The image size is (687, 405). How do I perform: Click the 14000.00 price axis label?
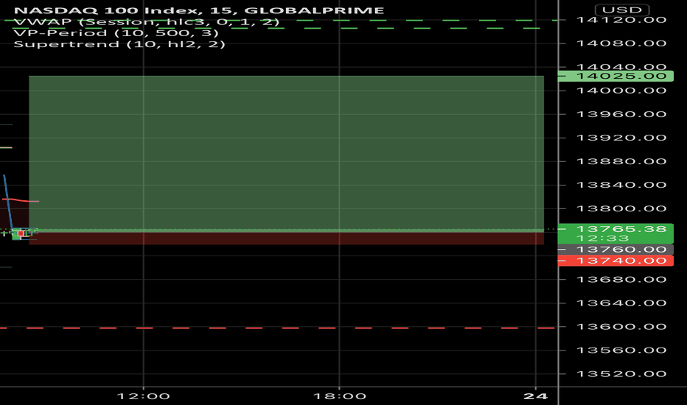(x=621, y=91)
